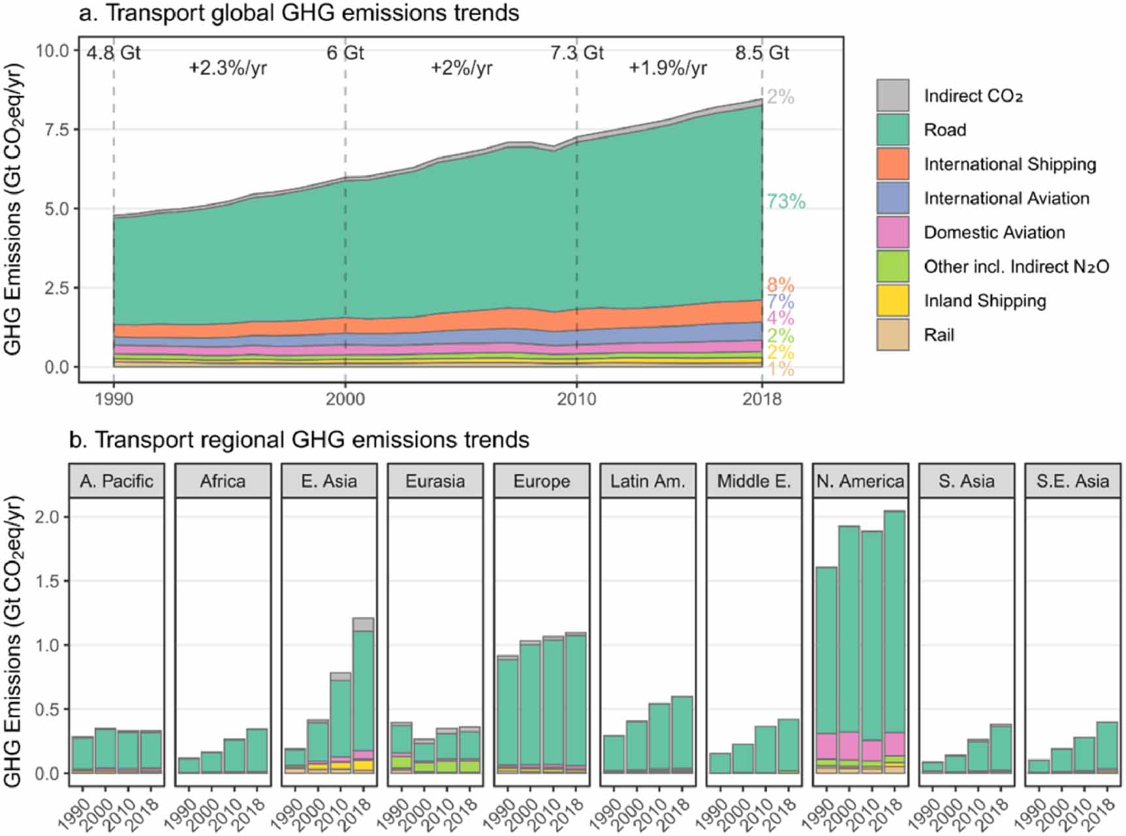The image size is (1126, 836).
Task: Click the '+1.9%/yr' growth label
Action: tap(668, 68)
